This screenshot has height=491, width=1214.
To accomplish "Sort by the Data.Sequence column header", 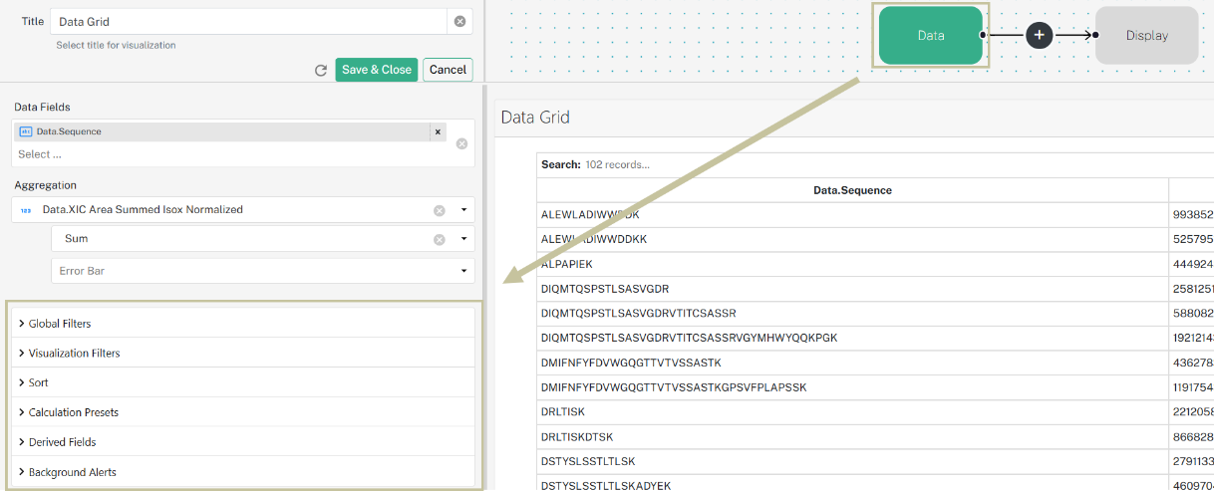I will 852,190.
